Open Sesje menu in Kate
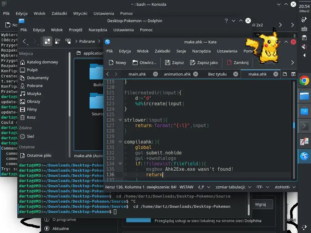 [181, 51]
